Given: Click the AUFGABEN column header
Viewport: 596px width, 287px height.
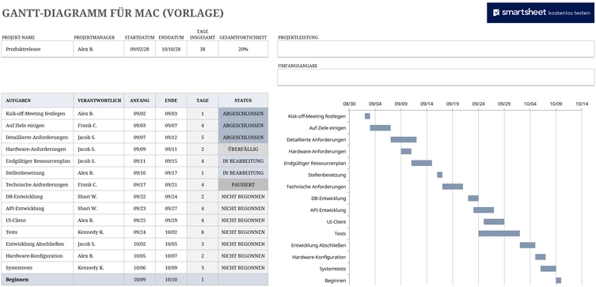Looking at the screenshot, I should [x=37, y=100].
